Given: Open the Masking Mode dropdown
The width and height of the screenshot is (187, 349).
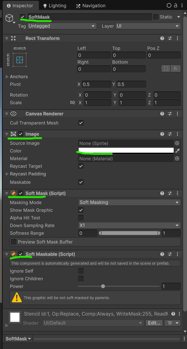Looking at the screenshot, I should [129, 202].
